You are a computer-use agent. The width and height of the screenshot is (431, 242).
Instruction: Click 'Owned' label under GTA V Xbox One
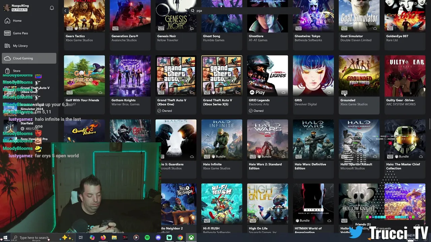point(165,111)
